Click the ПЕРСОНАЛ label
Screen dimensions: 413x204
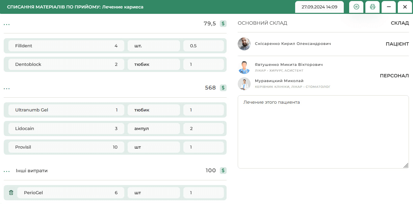[394, 76]
